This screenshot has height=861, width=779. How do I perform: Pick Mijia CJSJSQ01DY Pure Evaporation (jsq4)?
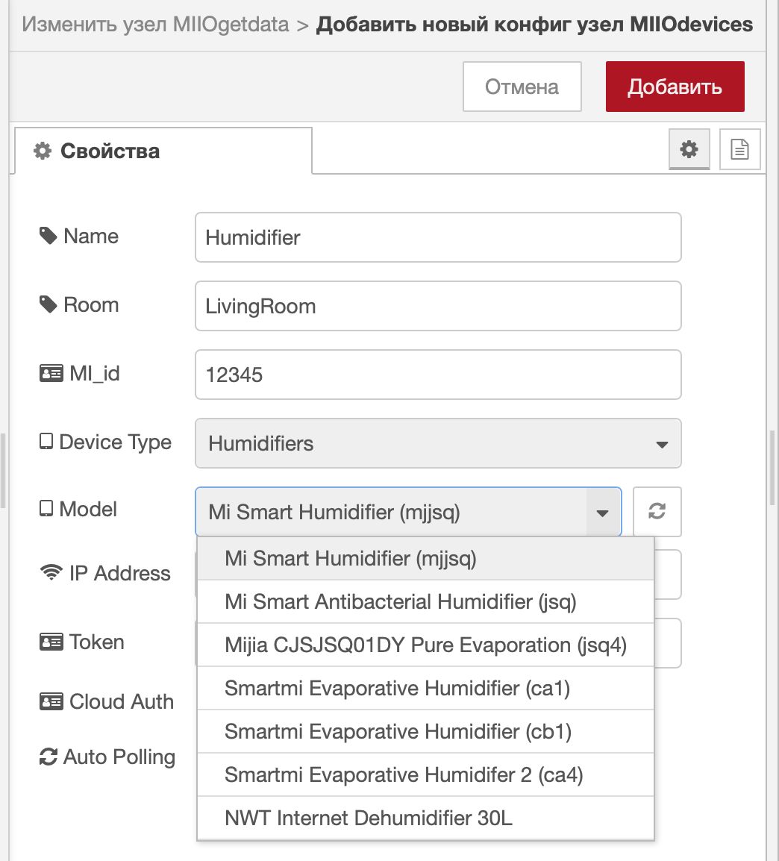point(425,645)
